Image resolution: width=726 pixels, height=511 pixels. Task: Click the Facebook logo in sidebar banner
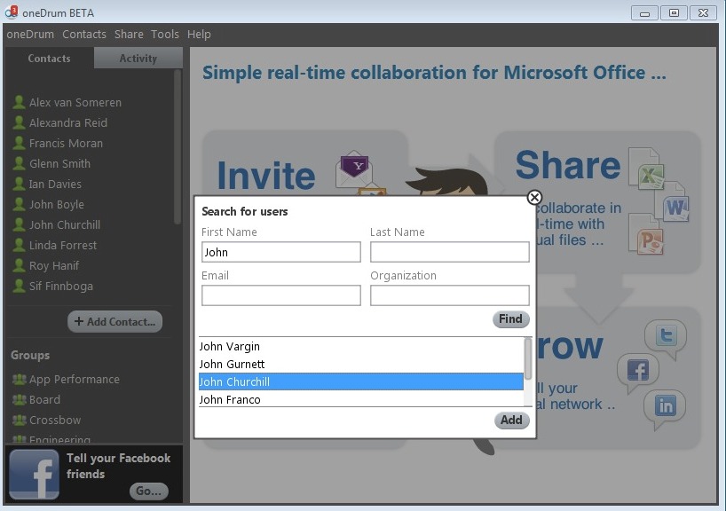[35, 475]
